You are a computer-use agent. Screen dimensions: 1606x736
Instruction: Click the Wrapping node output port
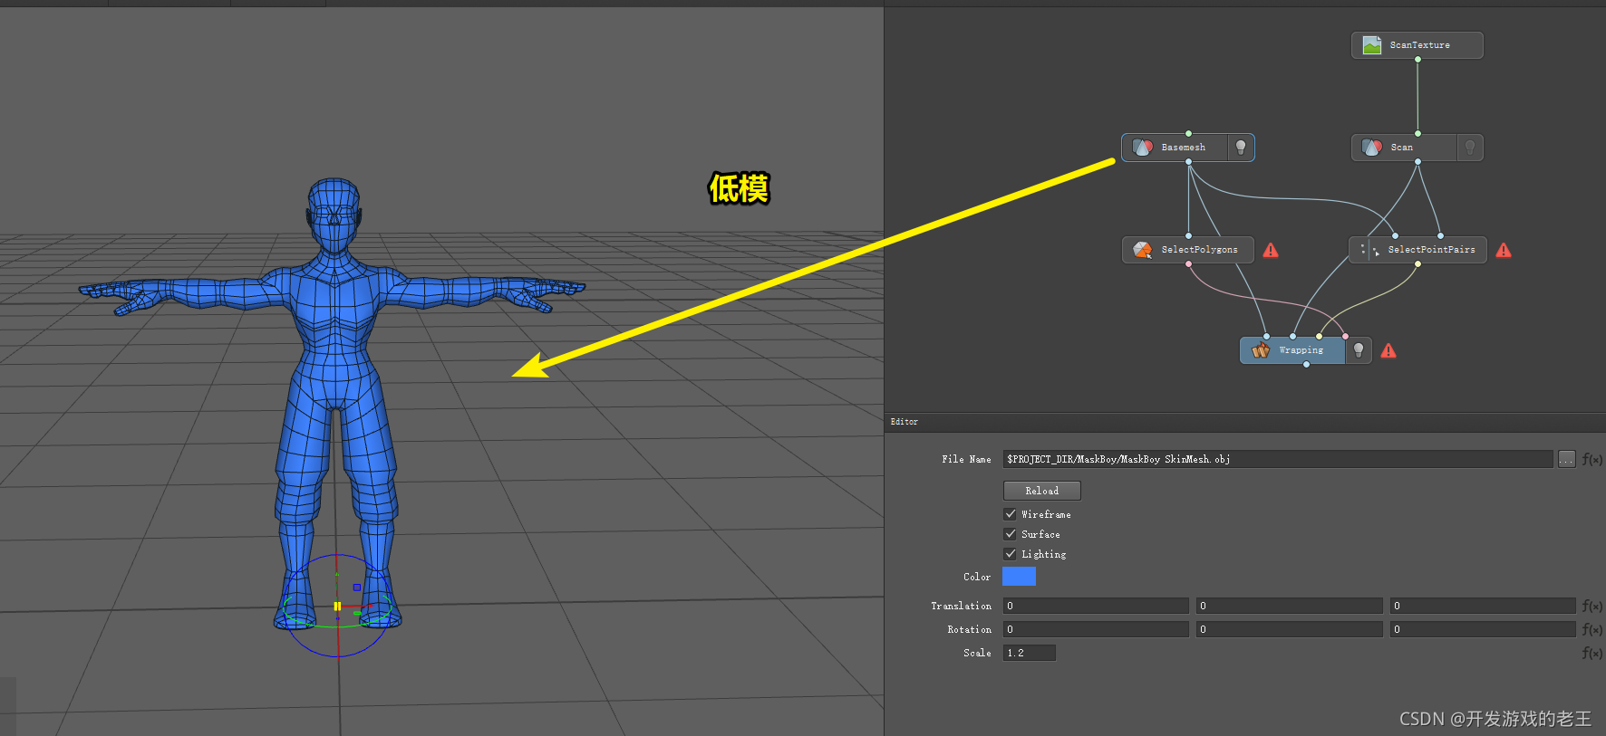click(x=1306, y=364)
